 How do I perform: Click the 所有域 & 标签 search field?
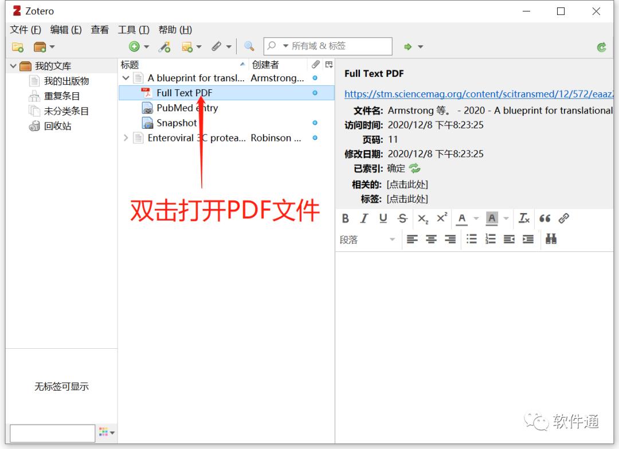pos(328,46)
